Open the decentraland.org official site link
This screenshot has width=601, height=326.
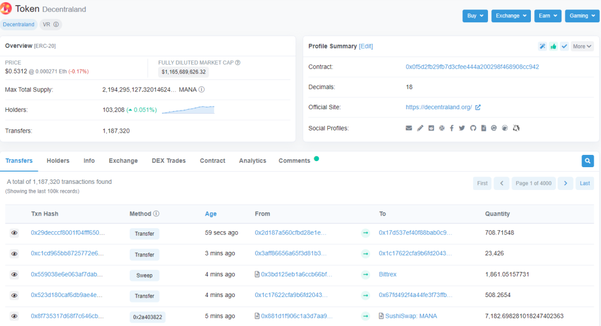coord(439,108)
